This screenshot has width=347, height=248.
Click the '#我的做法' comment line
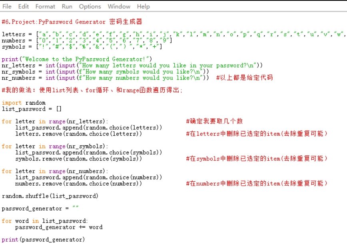tap(92, 90)
